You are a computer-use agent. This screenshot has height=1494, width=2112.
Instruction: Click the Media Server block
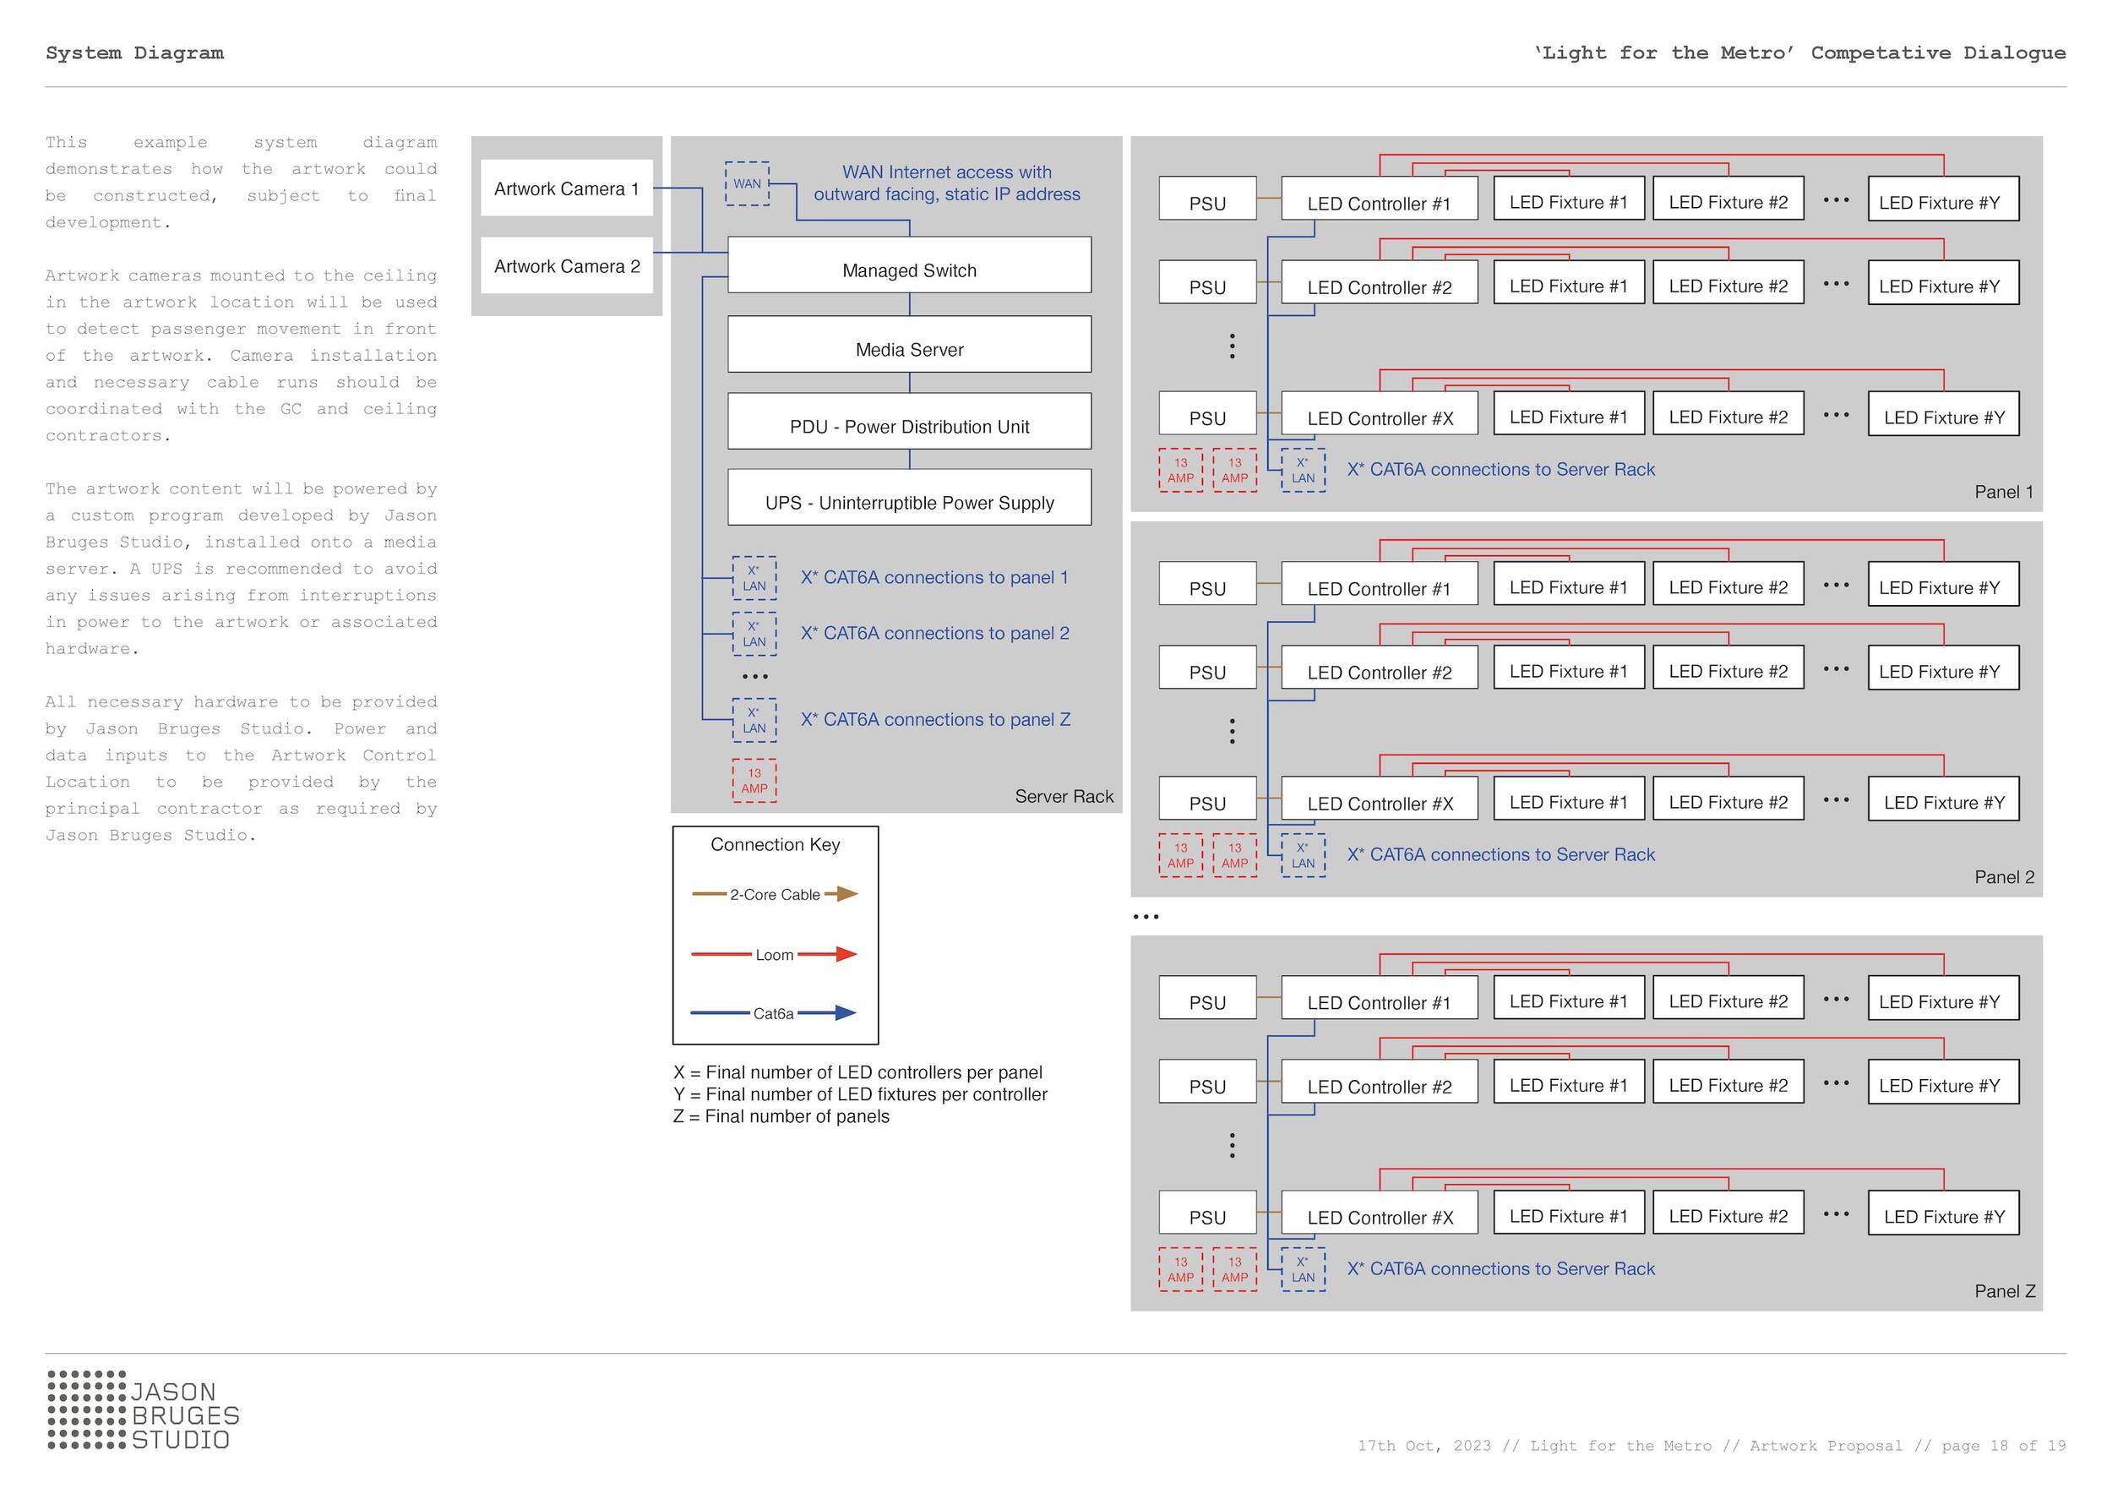click(909, 345)
